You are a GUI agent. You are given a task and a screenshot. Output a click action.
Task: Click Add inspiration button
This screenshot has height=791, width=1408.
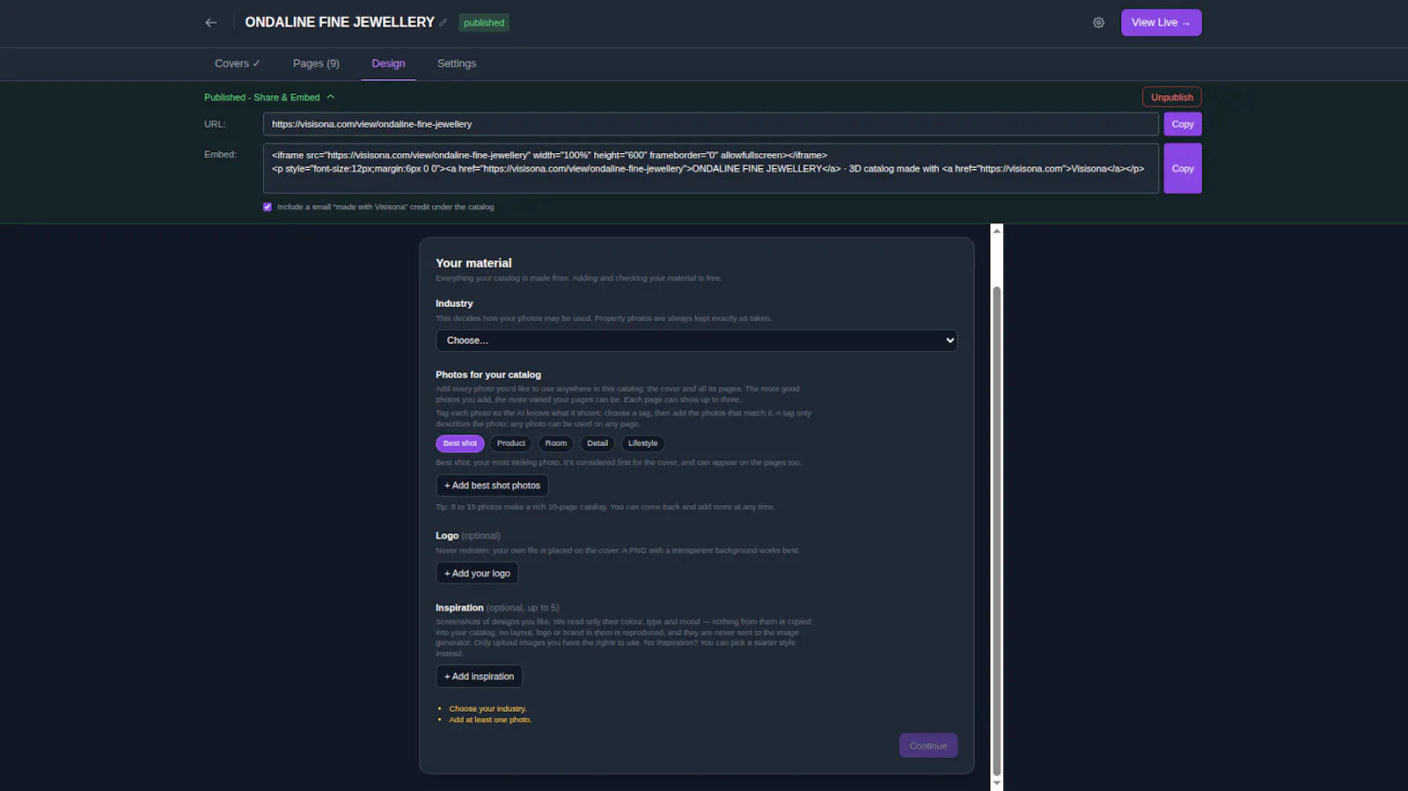coord(479,677)
